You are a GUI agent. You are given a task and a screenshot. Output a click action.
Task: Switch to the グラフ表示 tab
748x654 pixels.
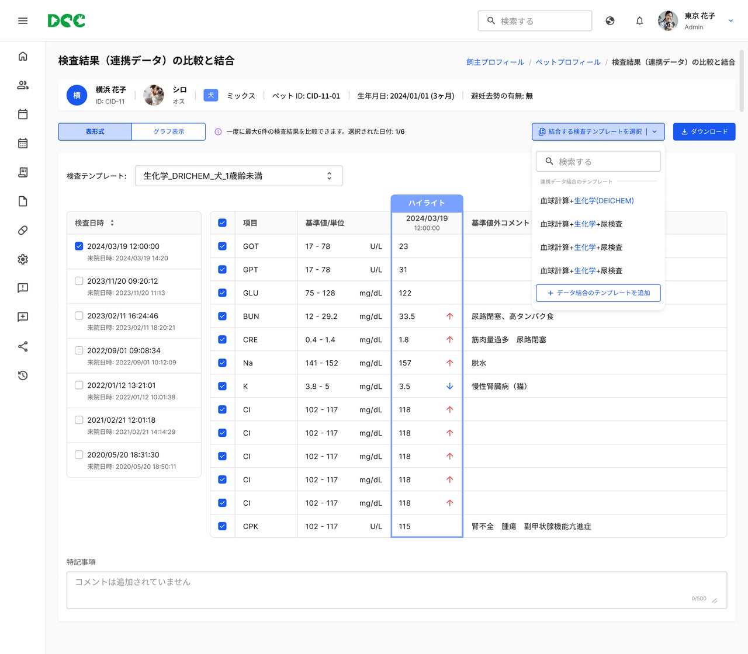coord(169,132)
